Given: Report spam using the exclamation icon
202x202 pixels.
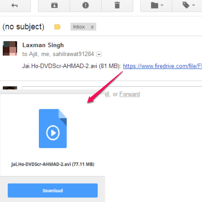Looking at the screenshot, I should (x=85, y=5).
